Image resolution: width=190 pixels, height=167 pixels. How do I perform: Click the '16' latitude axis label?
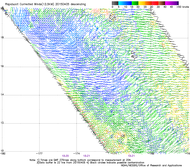[x=2, y=66]
